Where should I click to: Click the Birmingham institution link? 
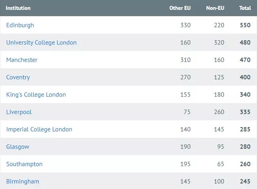coord(23,182)
